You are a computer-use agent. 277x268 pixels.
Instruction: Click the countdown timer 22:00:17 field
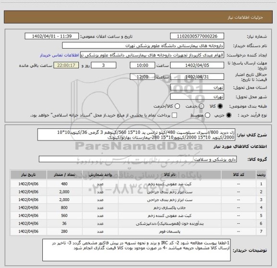click(x=66, y=65)
